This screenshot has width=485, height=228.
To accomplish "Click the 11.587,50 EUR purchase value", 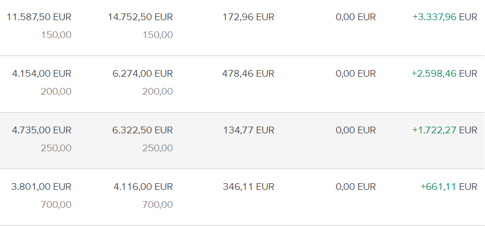I will click(39, 17).
